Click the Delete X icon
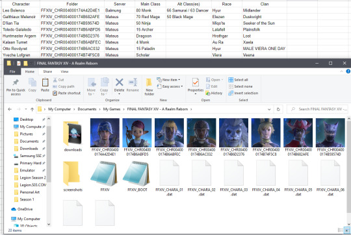351x235 pixels. click(119, 82)
